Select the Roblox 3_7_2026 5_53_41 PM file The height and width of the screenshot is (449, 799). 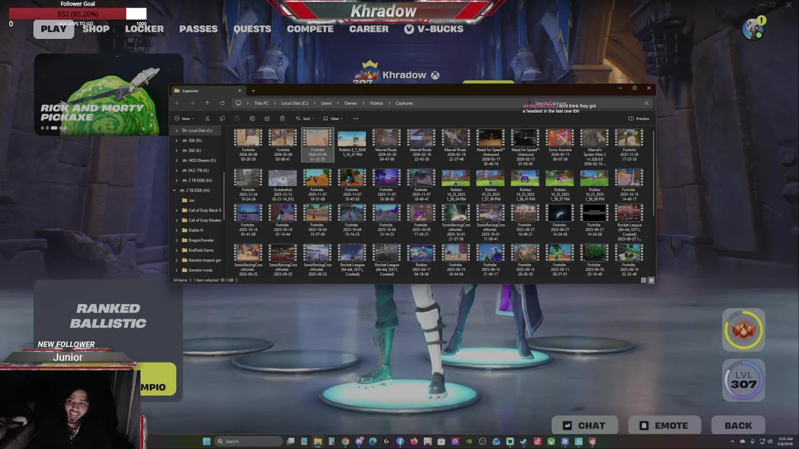pyautogui.click(x=352, y=143)
